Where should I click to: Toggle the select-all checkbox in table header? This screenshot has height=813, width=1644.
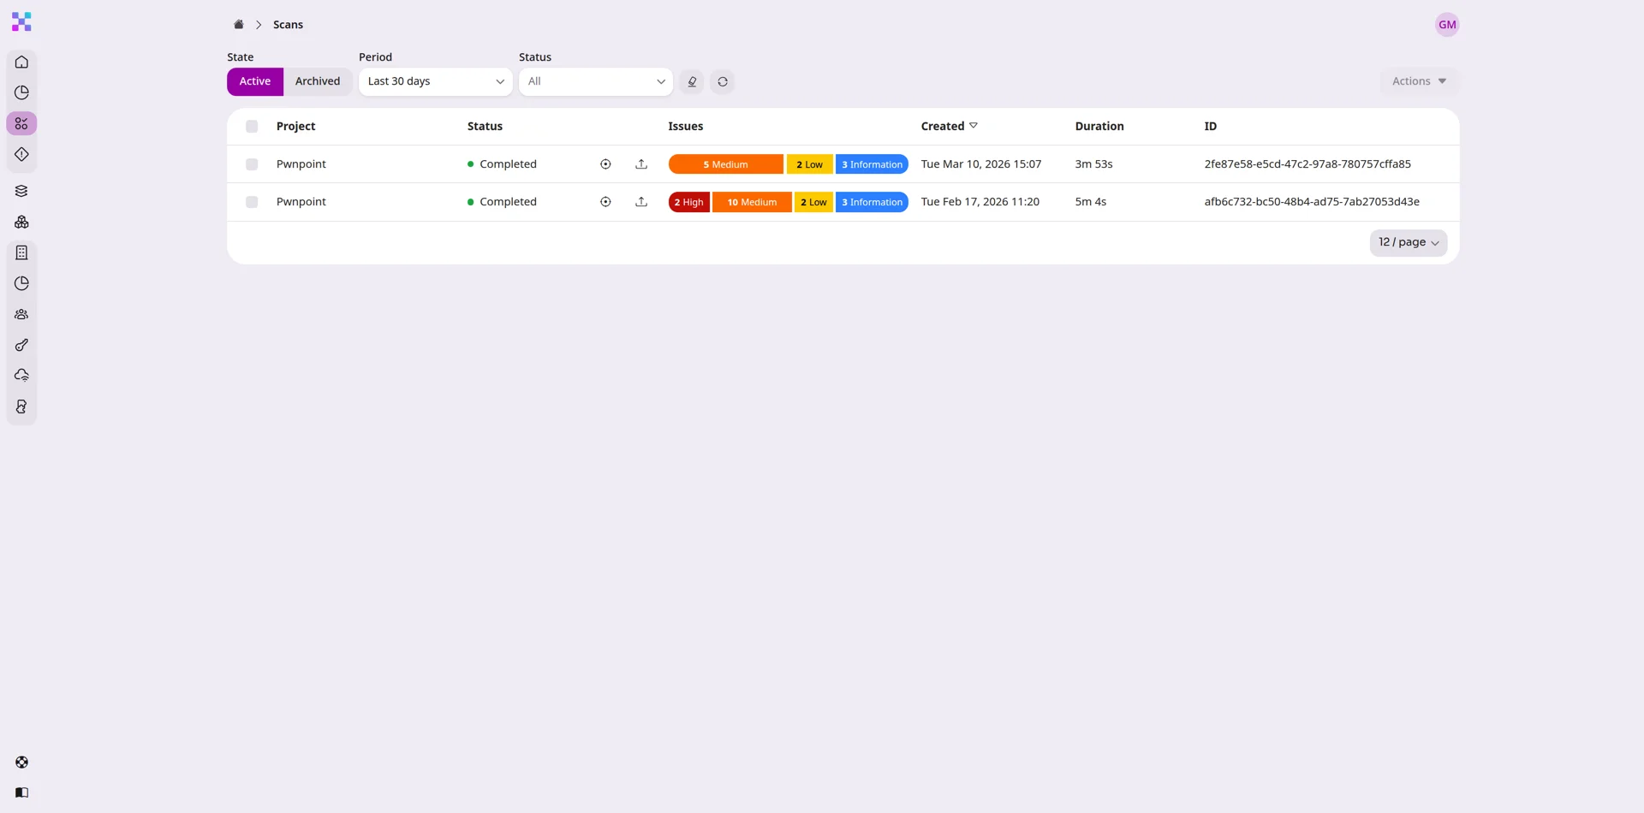[x=252, y=127]
